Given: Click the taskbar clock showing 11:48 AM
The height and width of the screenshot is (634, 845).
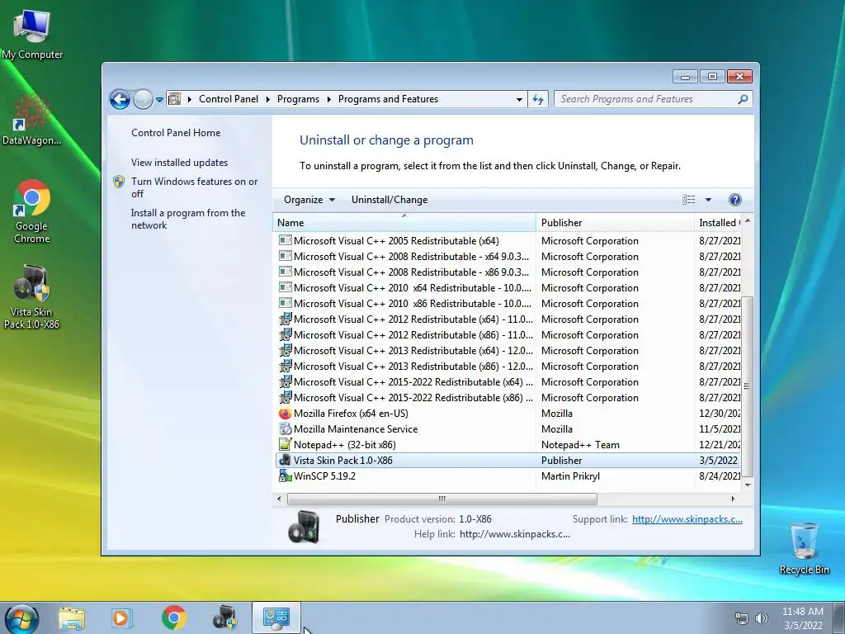Looking at the screenshot, I should tap(803, 618).
